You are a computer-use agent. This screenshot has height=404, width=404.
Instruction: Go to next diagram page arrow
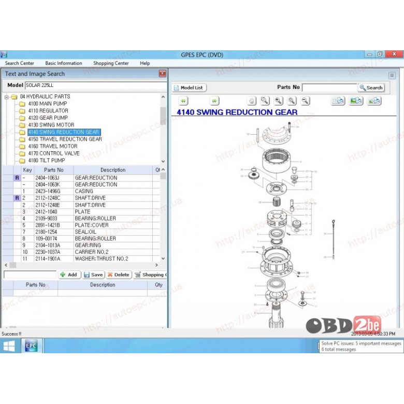[214, 101]
